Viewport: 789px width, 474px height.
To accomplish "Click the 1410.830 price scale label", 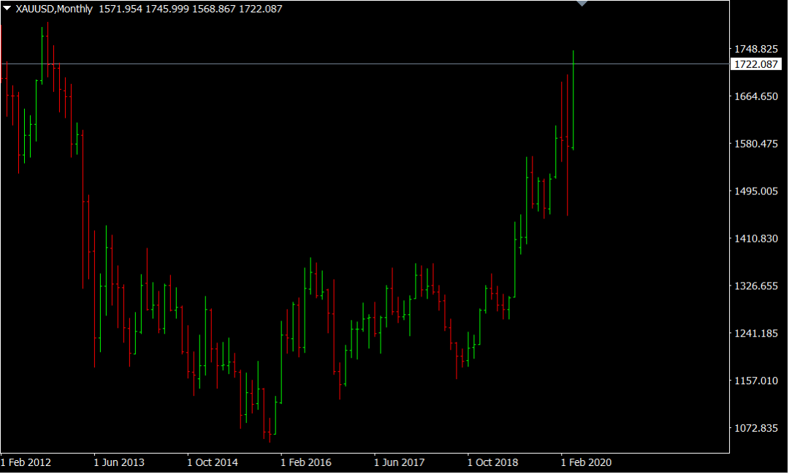I will point(756,239).
